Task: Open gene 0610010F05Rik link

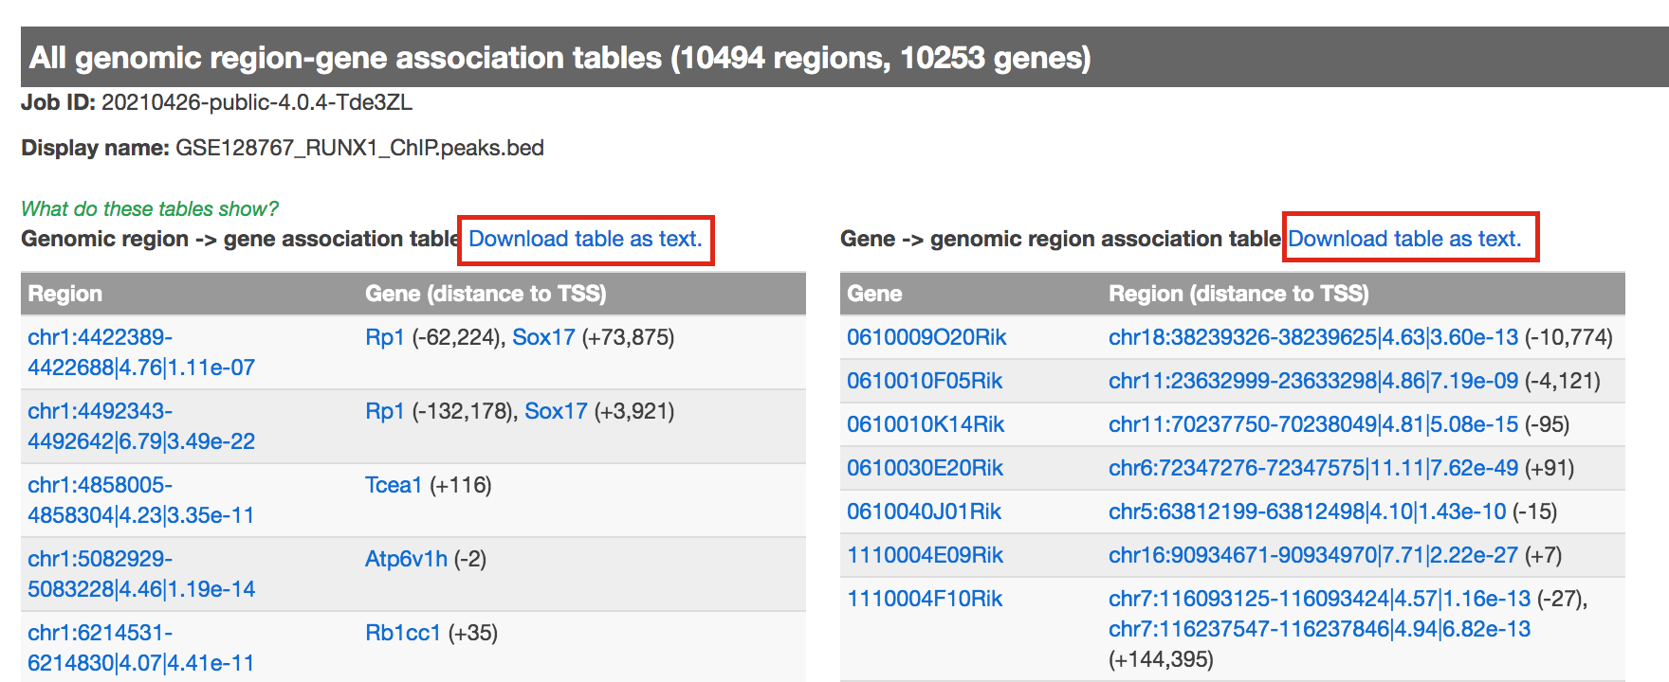Action: pyautogui.click(x=925, y=381)
